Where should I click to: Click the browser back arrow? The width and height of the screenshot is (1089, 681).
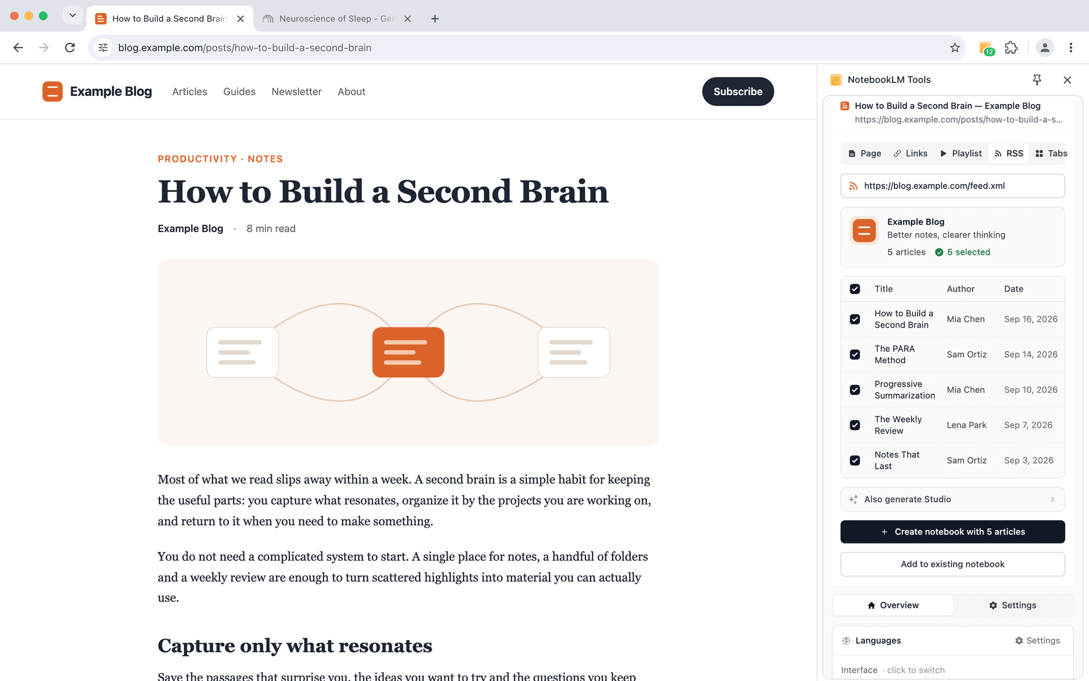18,48
